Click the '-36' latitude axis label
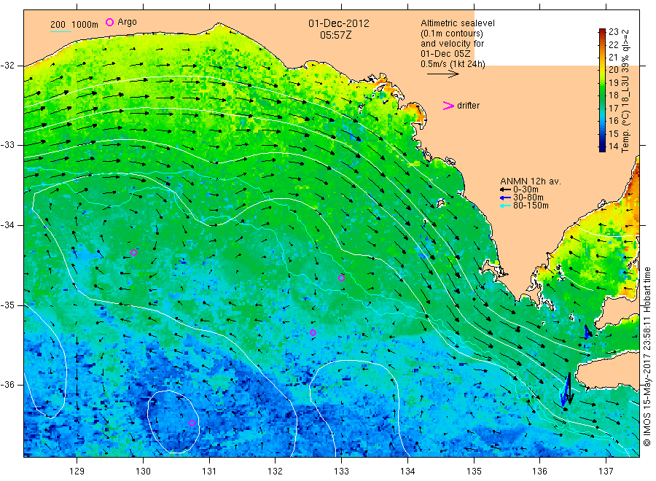This screenshot has width=656, height=481. tap(8, 385)
